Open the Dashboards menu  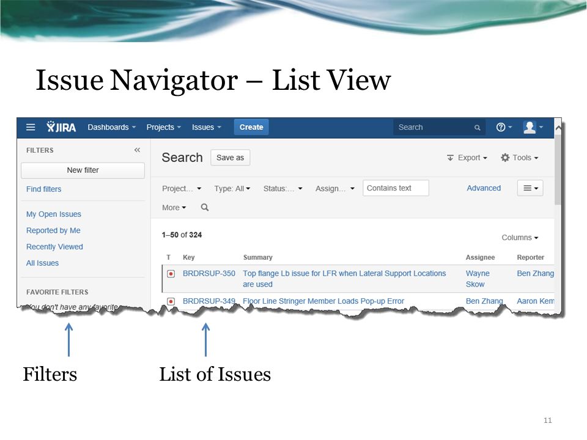tap(111, 127)
